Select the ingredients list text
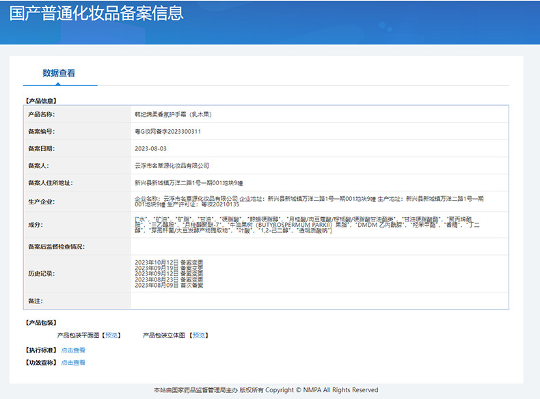The height and width of the screenshot is (399, 540). point(307,225)
